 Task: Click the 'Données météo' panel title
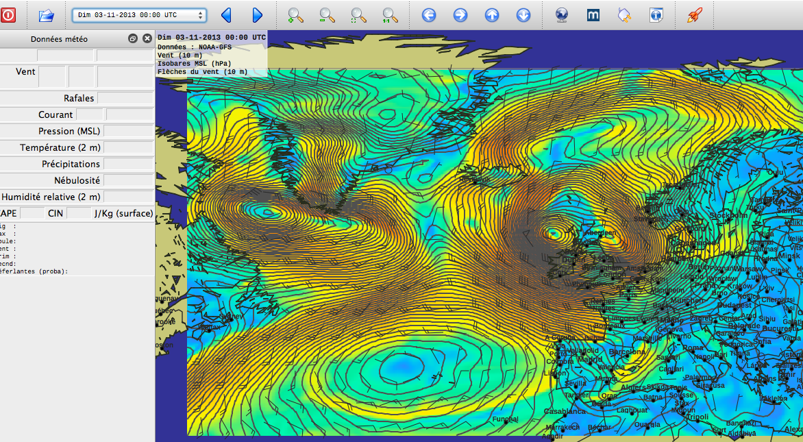pyautogui.click(x=59, y=39)
